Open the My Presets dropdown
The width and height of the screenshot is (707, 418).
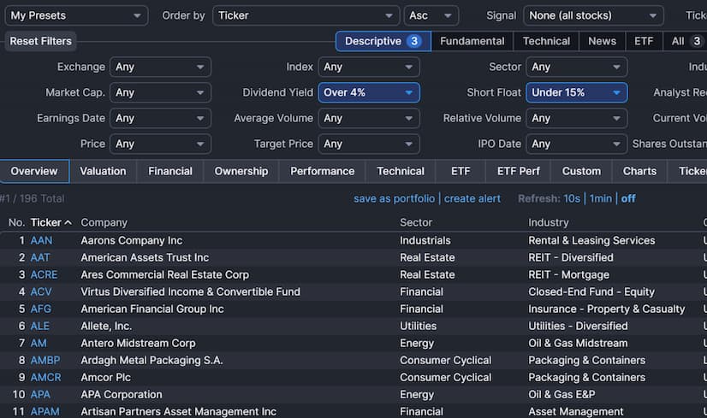click(x=77, y=15)
